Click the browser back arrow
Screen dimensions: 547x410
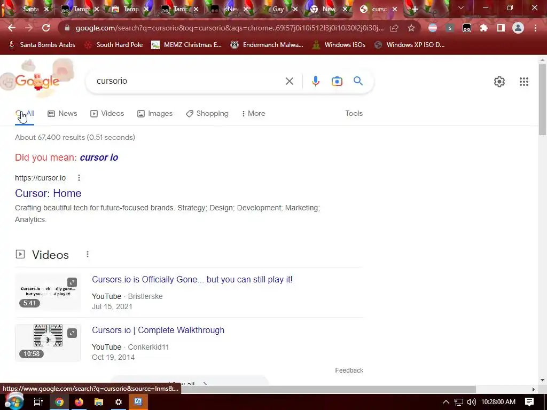[12, 28]
